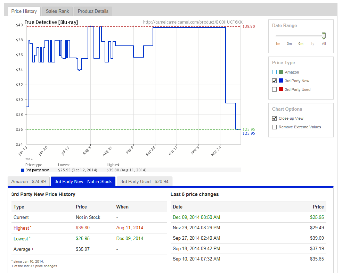Disable the Close-up View option

click(275, 118)
